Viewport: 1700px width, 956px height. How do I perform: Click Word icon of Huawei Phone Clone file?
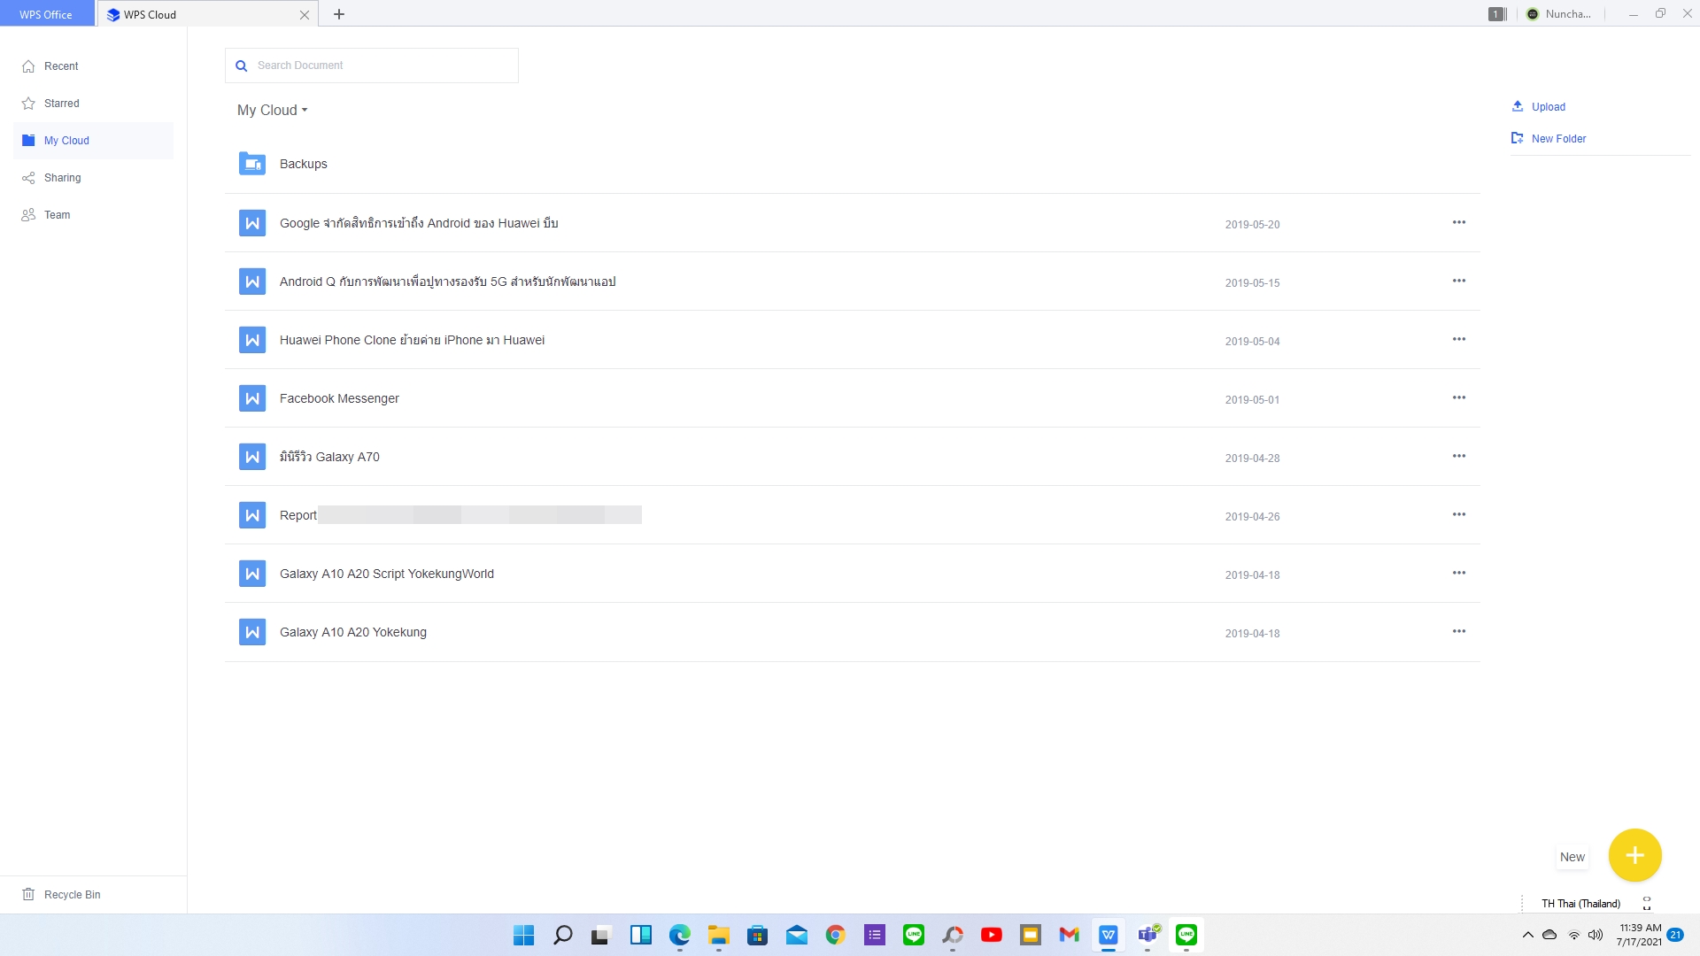252,340
